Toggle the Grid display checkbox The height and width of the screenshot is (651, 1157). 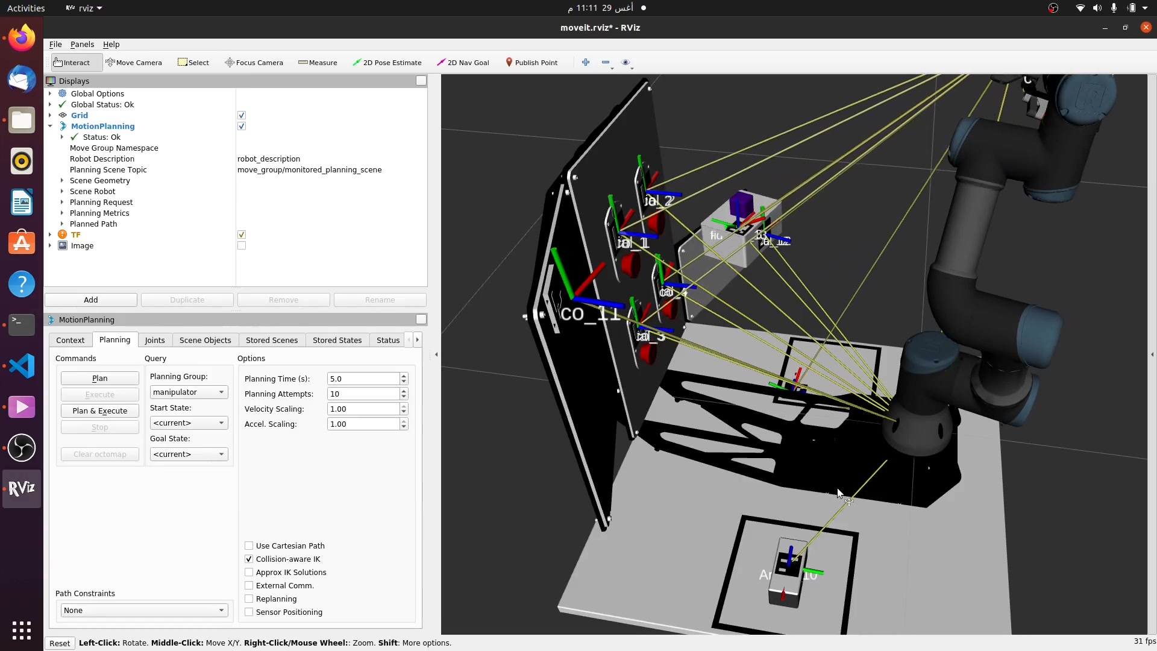(242, 115)
